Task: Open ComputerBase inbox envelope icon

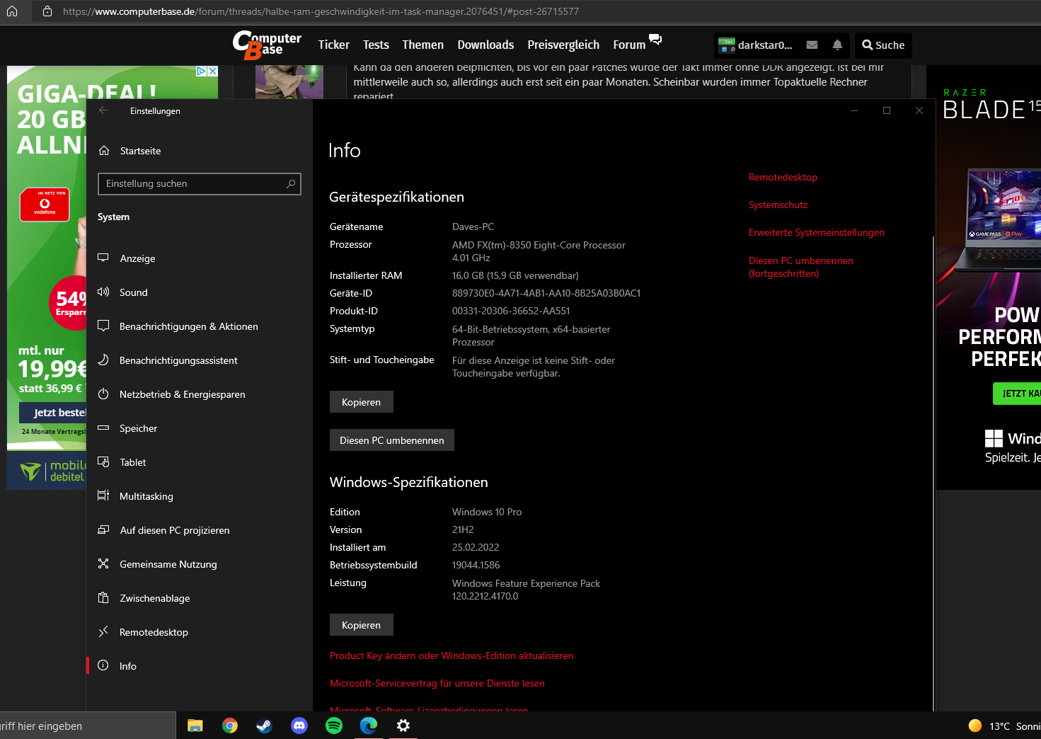Action: (x=812, y=45)
